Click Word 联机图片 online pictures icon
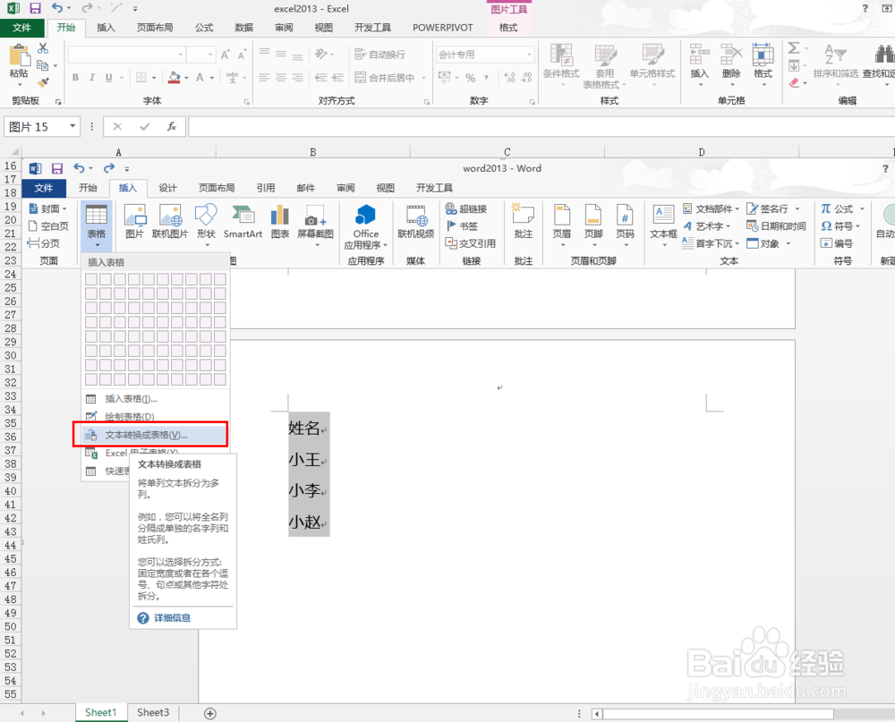The image size is (895, 722). click(x=170, y=216)
